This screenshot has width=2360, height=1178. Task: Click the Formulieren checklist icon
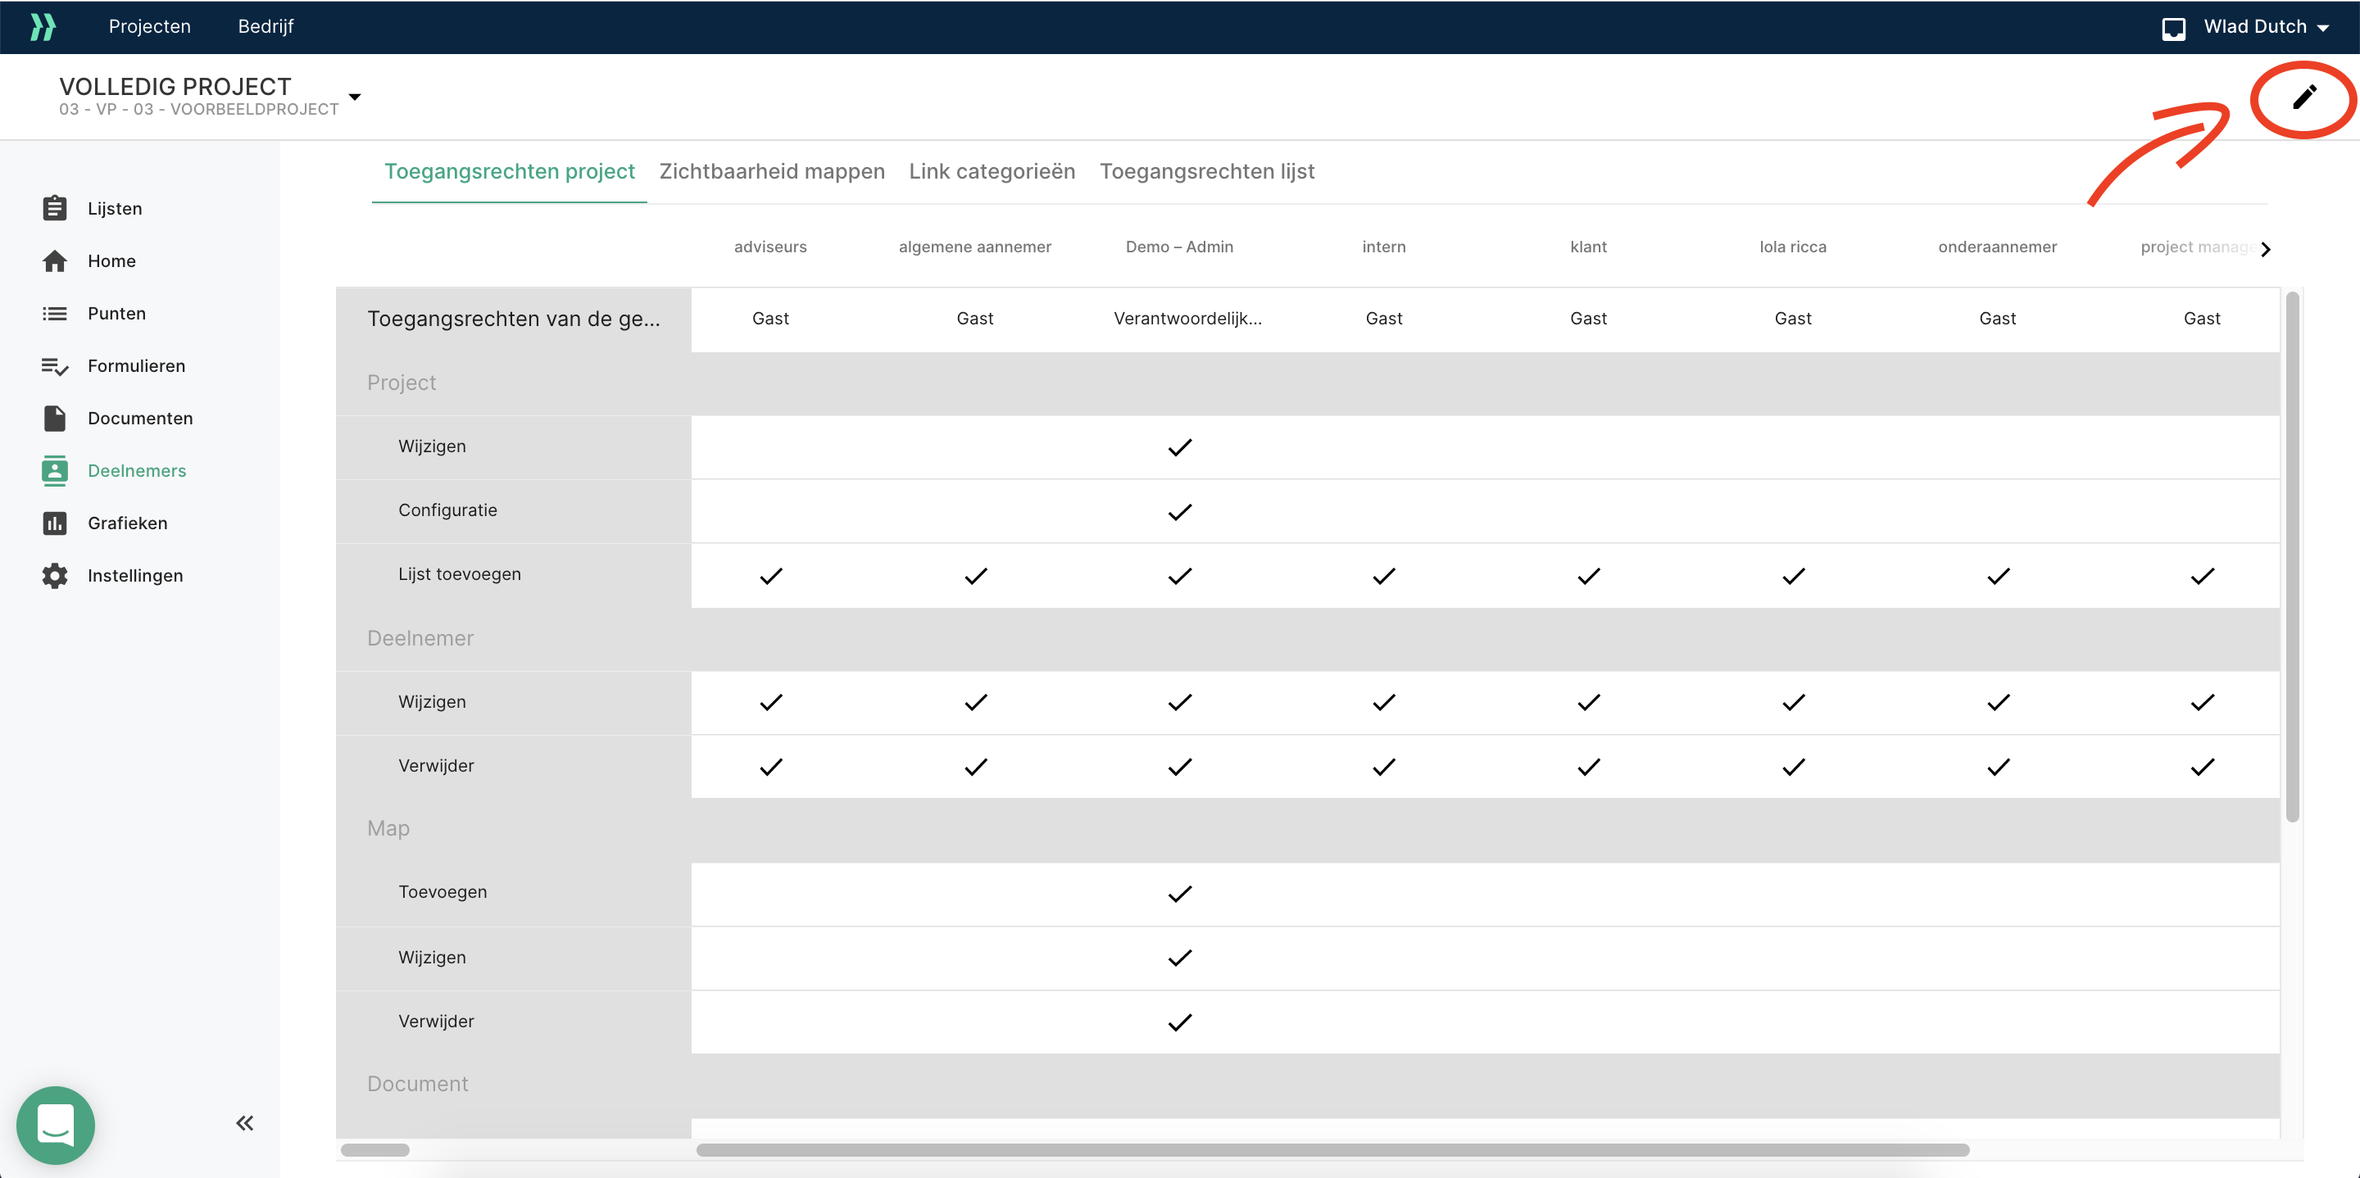point(55,366)
